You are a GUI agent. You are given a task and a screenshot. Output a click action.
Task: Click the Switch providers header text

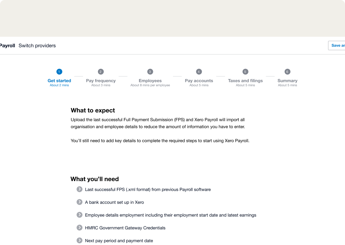click(x=37, y=45)
